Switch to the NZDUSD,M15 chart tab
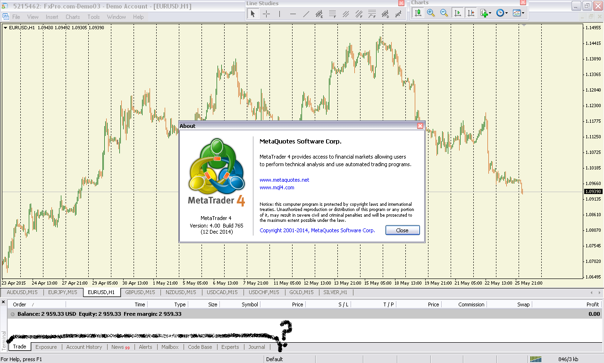This screenshot has width=604, height=363. (x=181, y=292)
